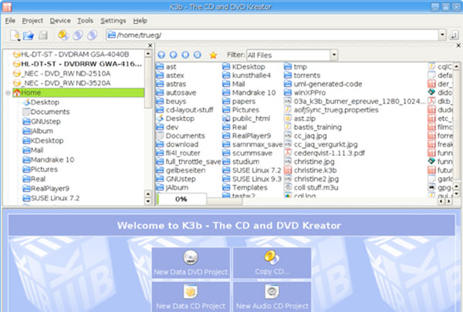Screen dimensions: 463x312
Task: Click scroll up arrow of device tree
Action: pos(148,54)
